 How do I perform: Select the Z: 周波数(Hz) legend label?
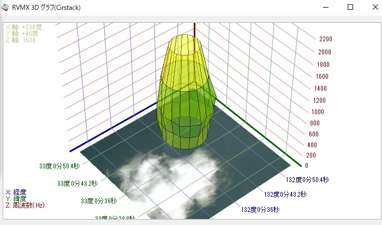coord(25,205)
